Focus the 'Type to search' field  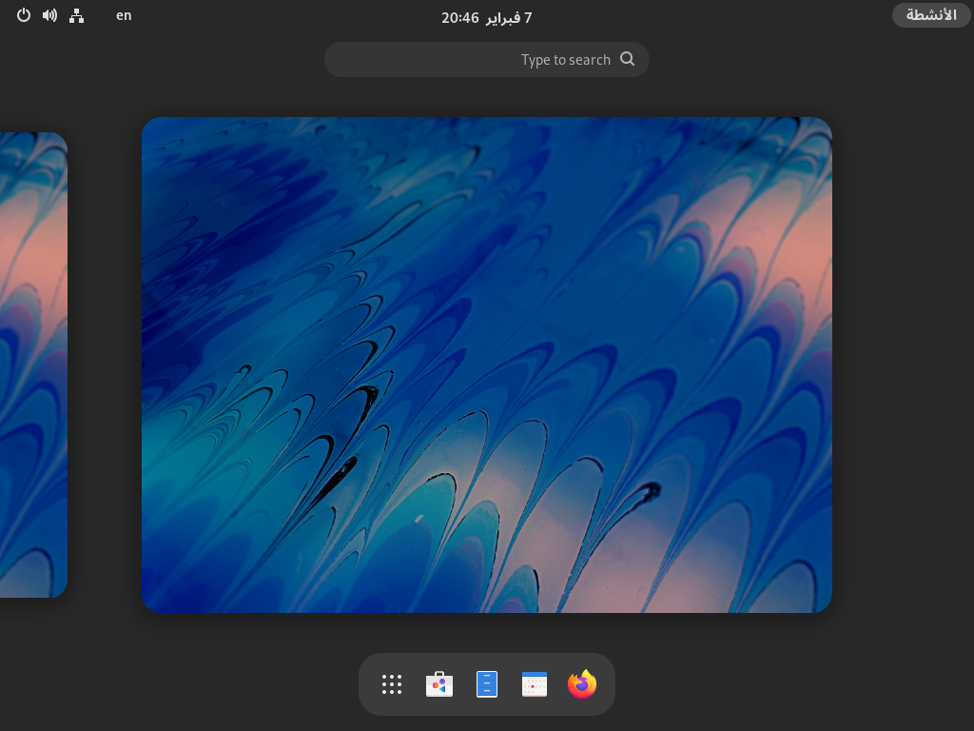[x=486, y=59]
